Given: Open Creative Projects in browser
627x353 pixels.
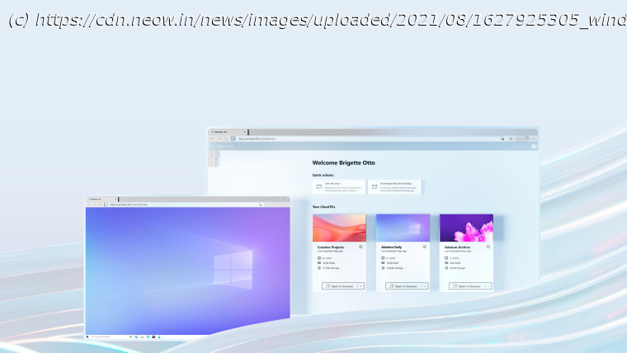Looking at the screenshot, I should click(340, 286).
